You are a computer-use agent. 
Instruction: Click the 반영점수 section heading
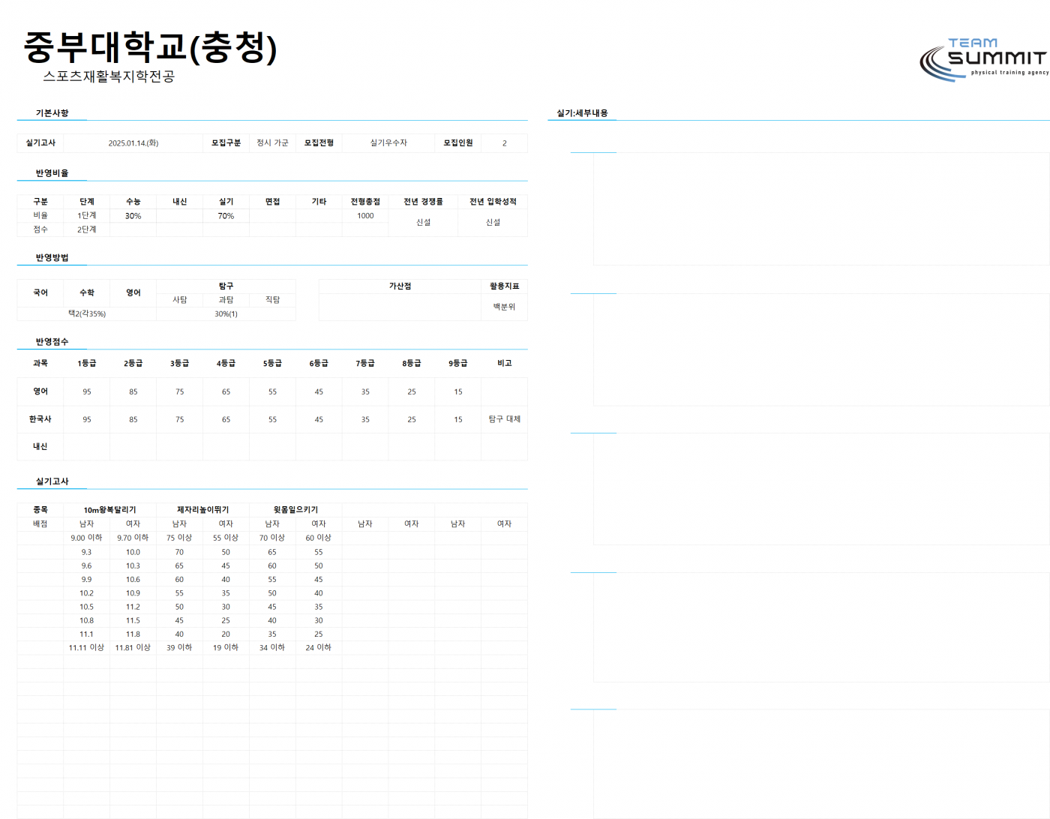tap(52, 342)
